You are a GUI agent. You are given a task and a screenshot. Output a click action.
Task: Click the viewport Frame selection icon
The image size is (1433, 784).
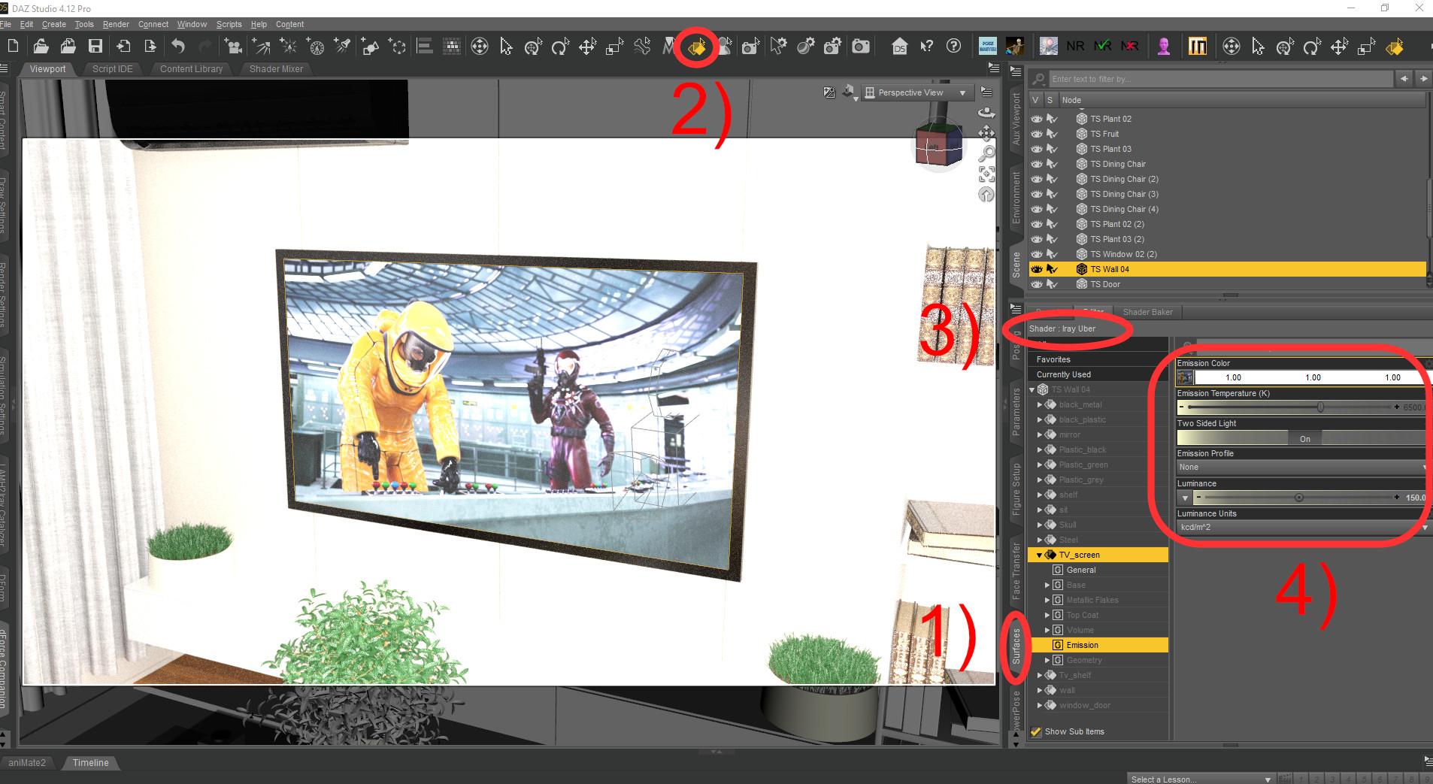click(x=986, y=174)
